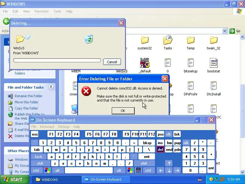Click the up arrow key on keyboard
Screen dimensions: 245x184
pyautogui.click(x=169, y=163)
